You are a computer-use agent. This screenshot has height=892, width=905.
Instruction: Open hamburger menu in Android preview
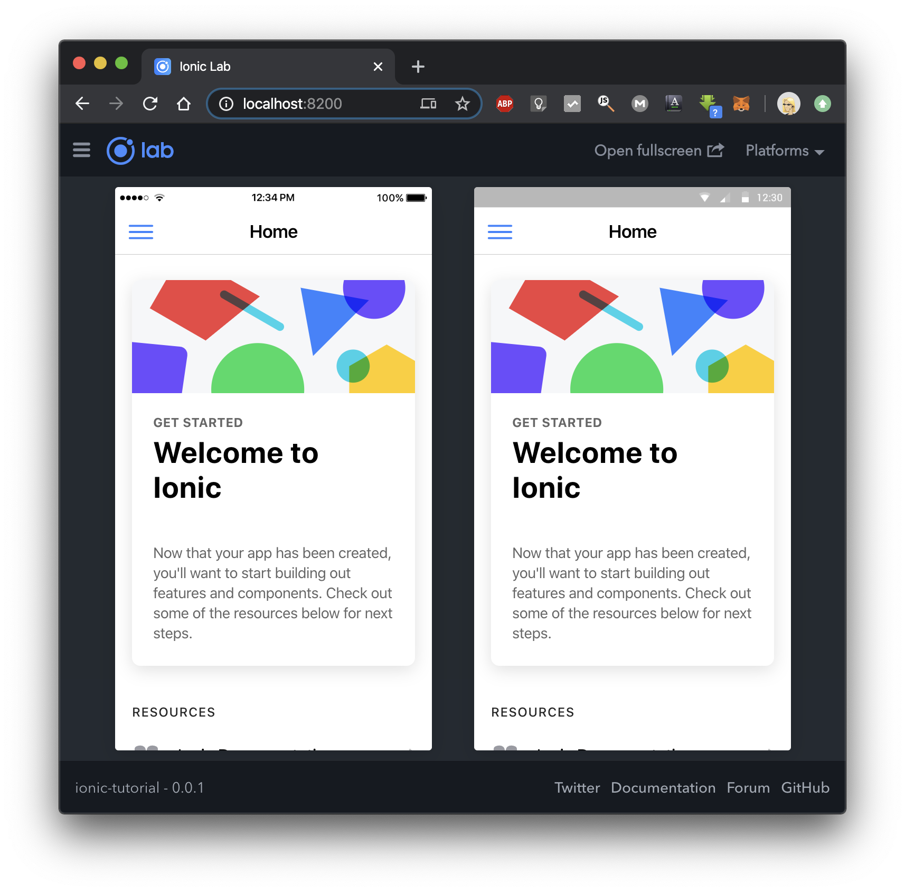pyautogui.click(x=500, y=232)
